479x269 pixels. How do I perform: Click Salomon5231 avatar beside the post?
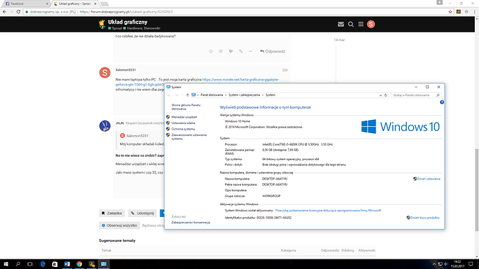click(x=105, y=73)
